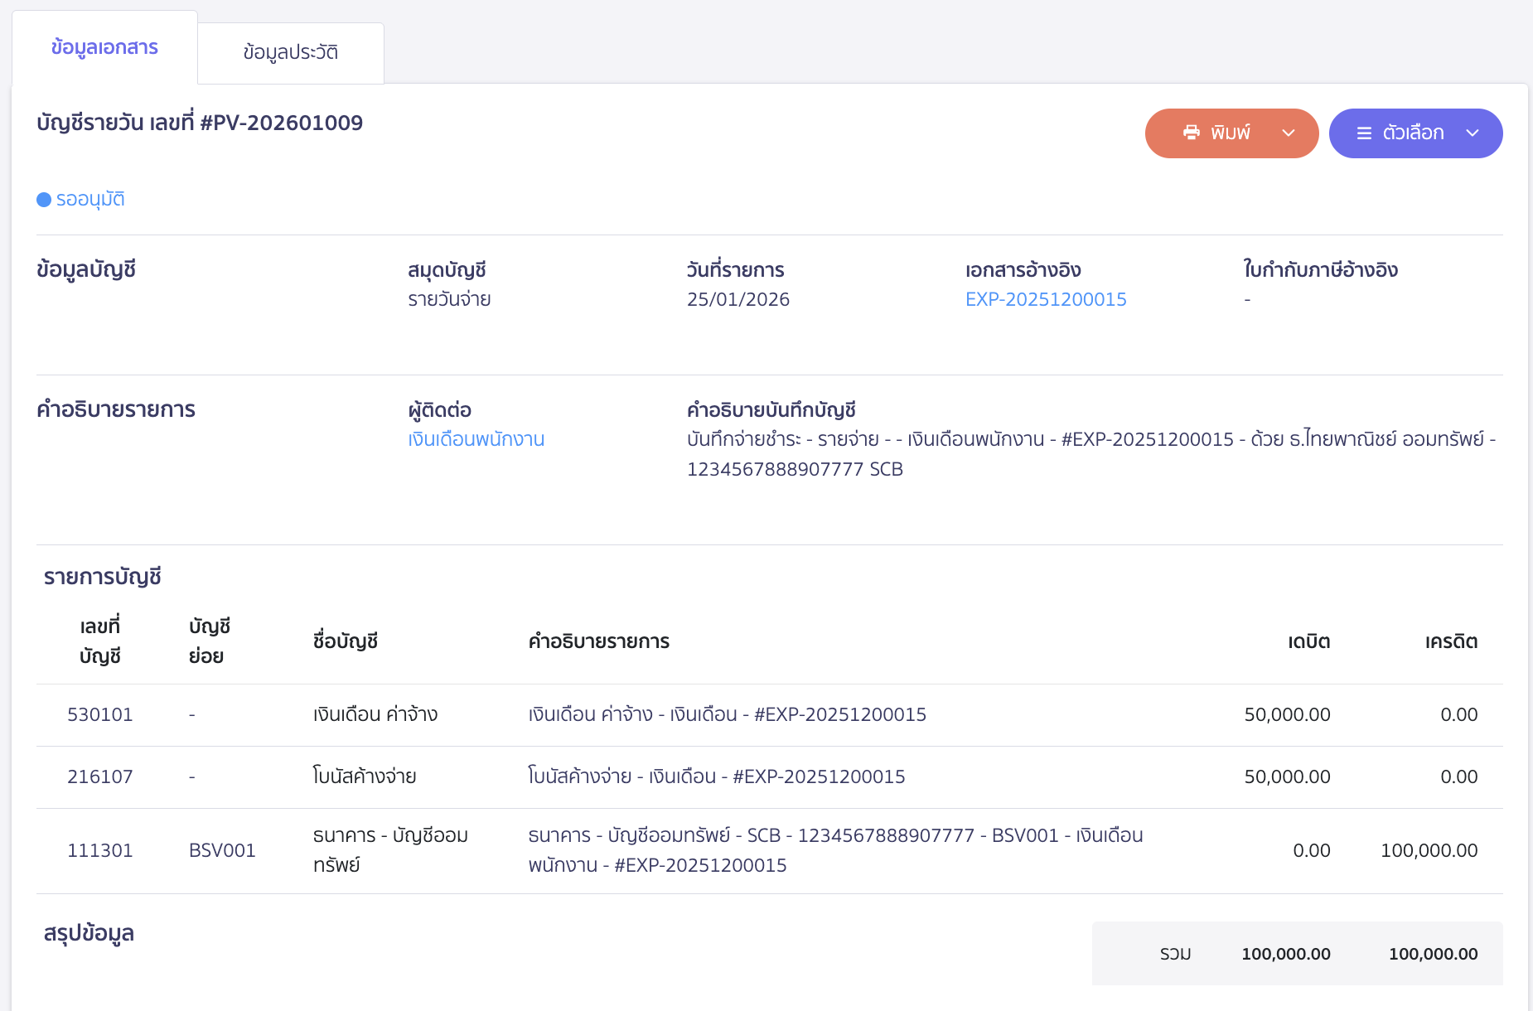The height and width of the screenshot is (1011, 1533).
Task: Click the รออนุมัติ status text
Action: click(90, 200)
